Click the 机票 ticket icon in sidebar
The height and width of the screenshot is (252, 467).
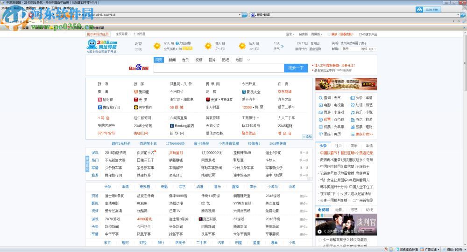click(320, 127)
